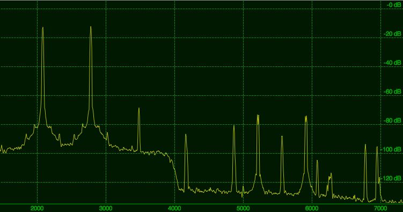The image size is (403, 212).
Task: Click the 2000 frequency axis label
Action: [x=37, y=208]
